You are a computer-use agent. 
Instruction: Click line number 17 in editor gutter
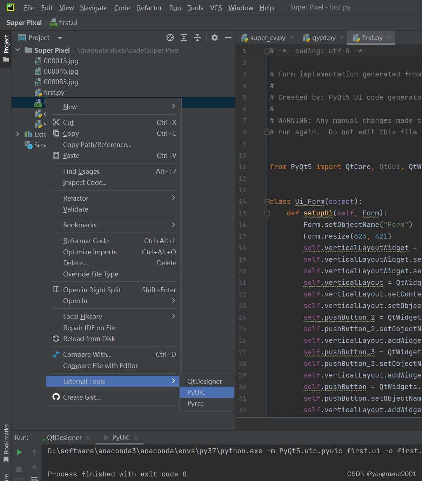pyautogui.click(x=242, y=236)
